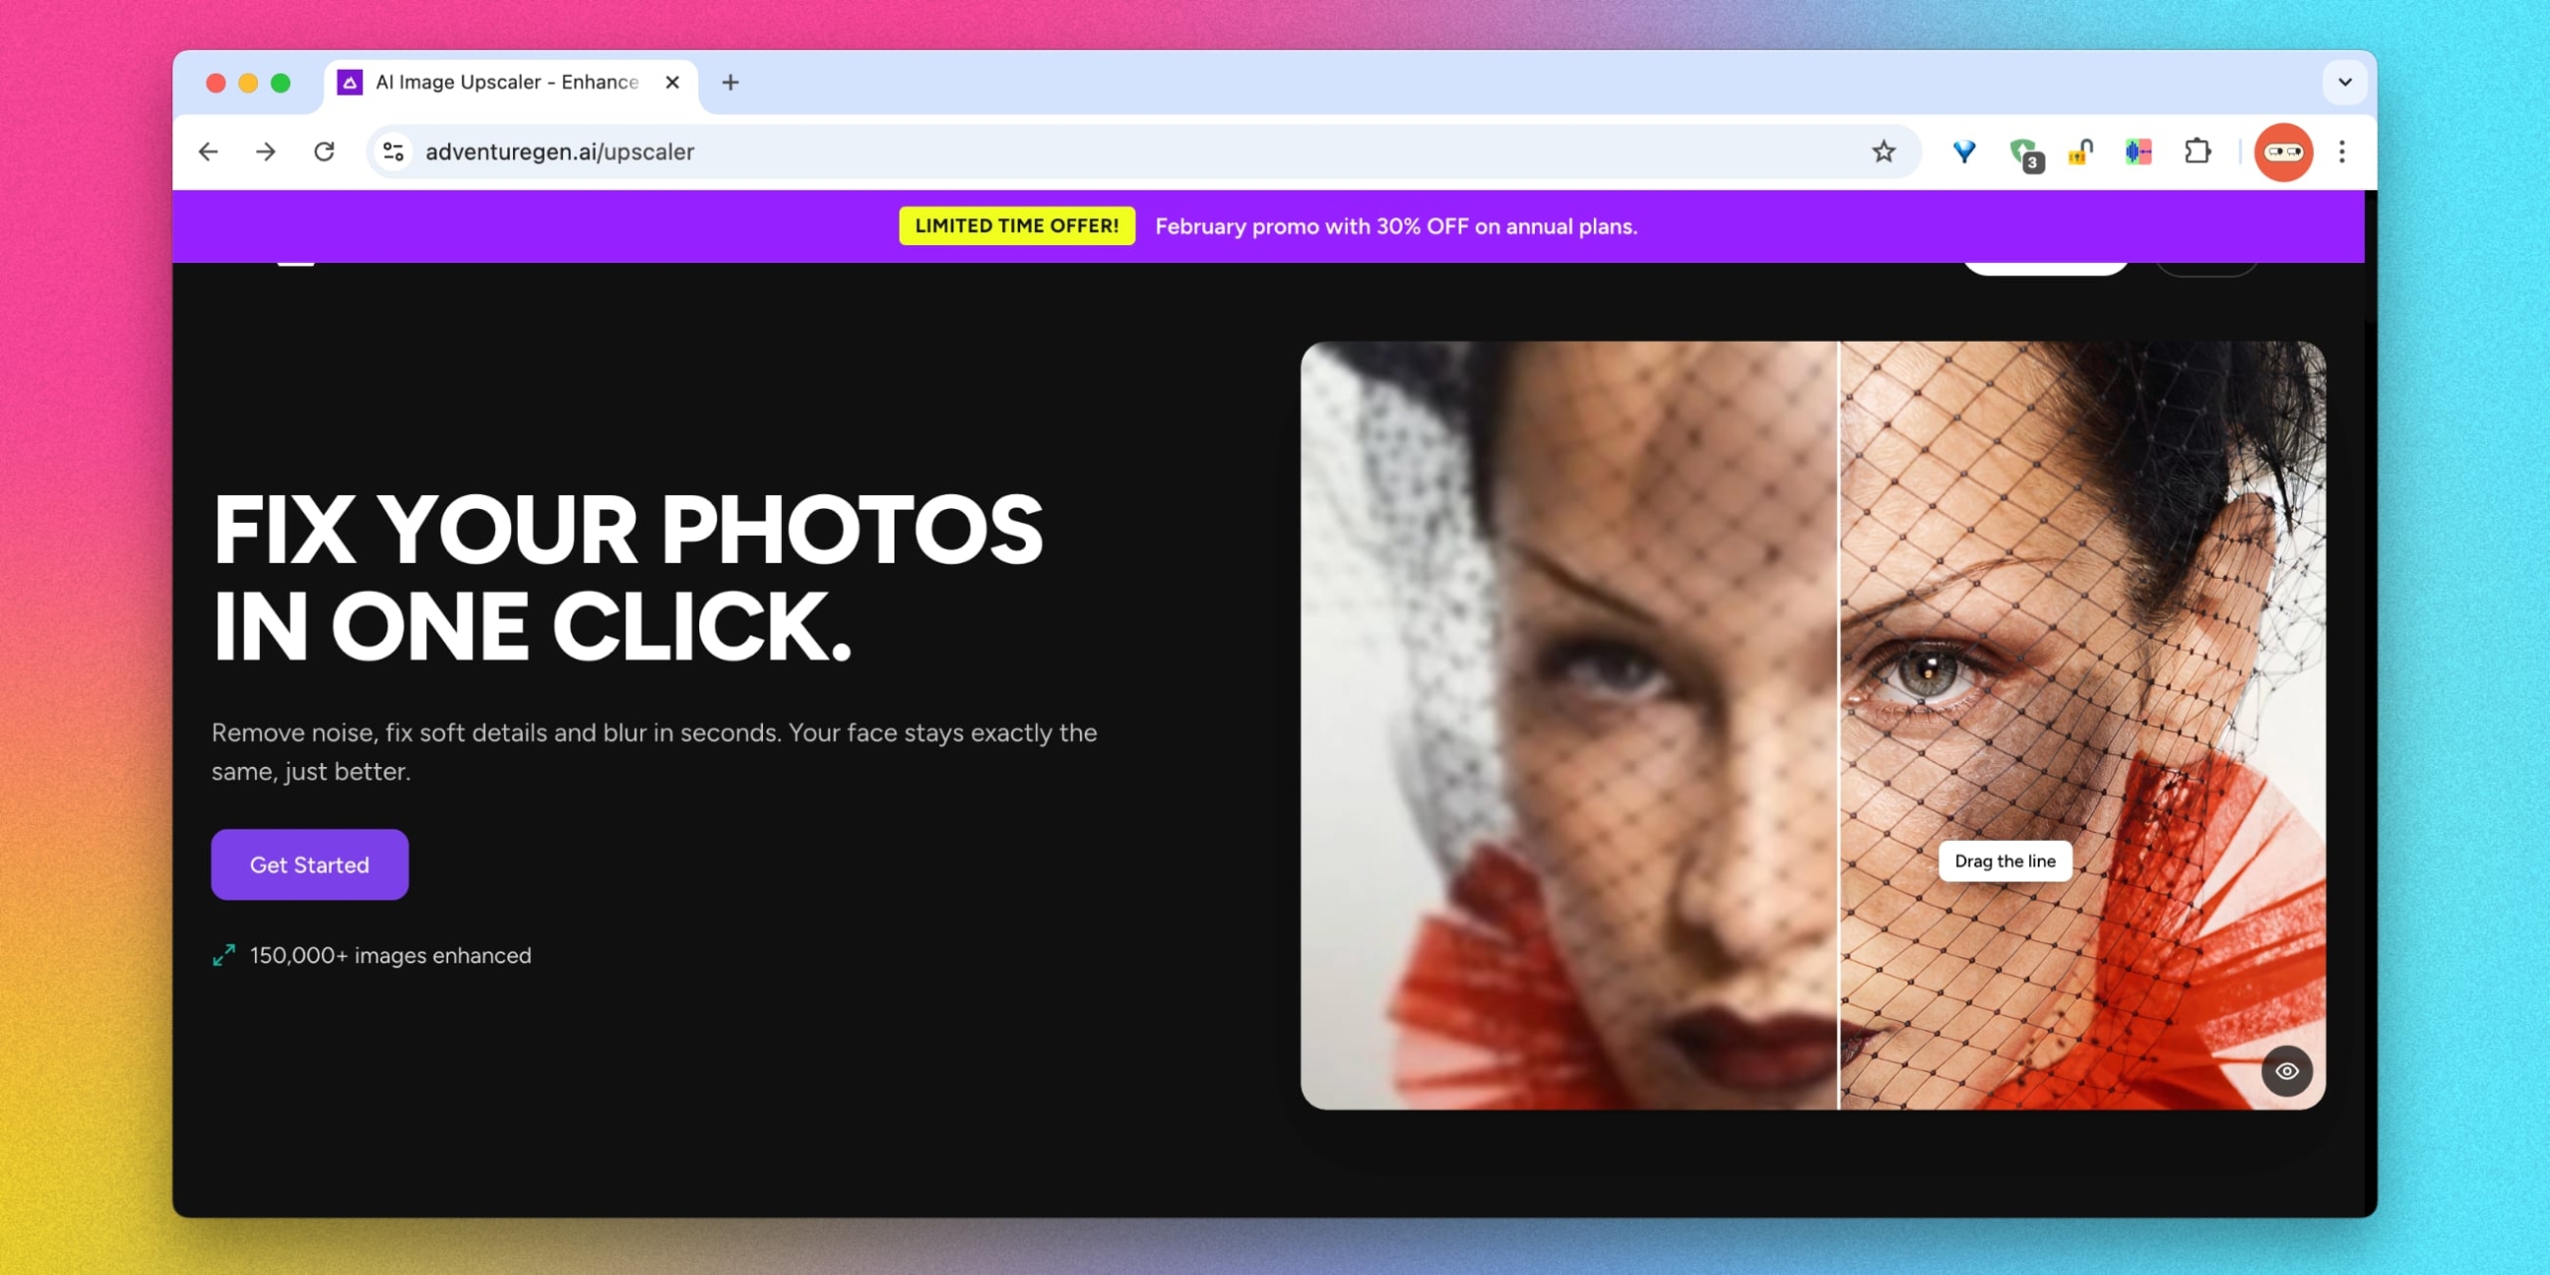Open the green shield extension with badge 3
Image resolution: width=2550 pixels, height=1275 pixels.
[2024, 152]
